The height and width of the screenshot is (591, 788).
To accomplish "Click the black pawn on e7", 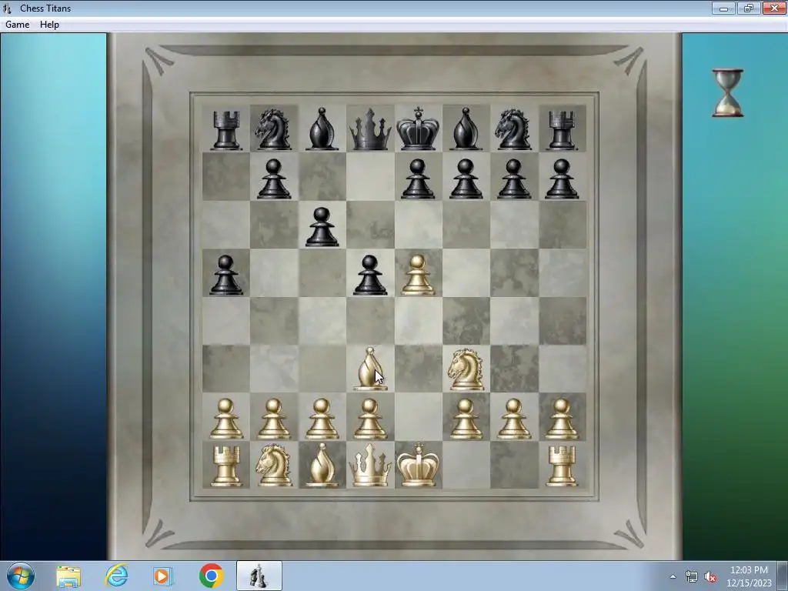I will click(x=418, y=179).
